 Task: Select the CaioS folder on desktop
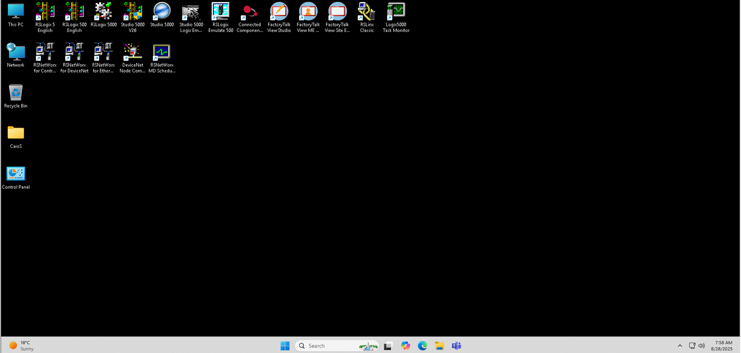tap(16, 137)
